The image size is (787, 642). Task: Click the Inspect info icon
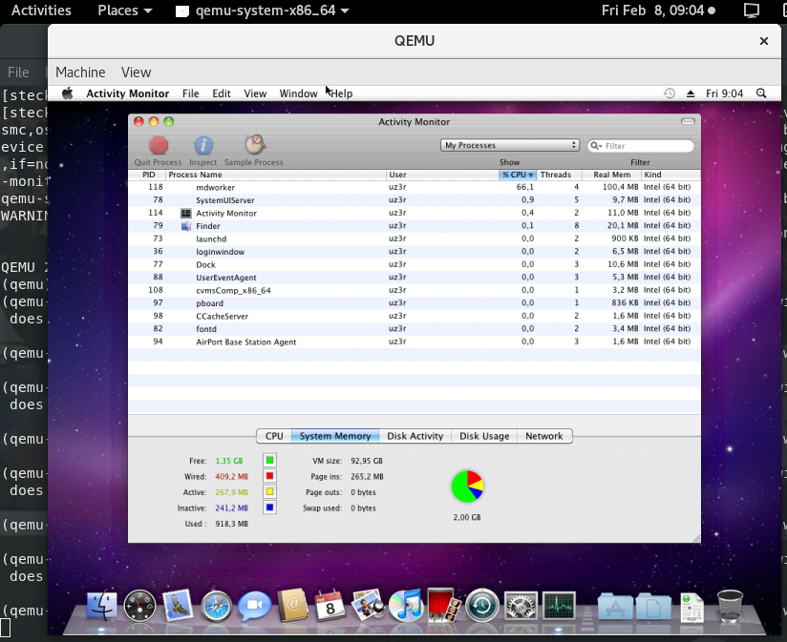coord(203,145)
